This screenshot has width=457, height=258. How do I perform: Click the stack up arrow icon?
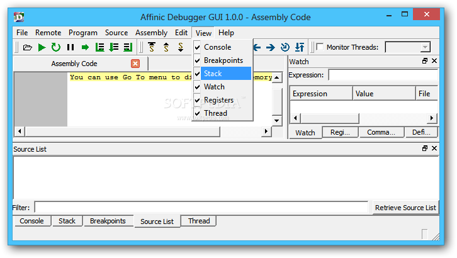[x=166, y=47]
